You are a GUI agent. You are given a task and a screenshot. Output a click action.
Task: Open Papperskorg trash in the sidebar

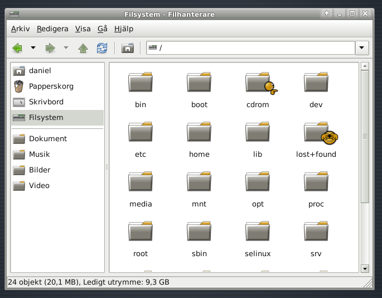(57, 86)
